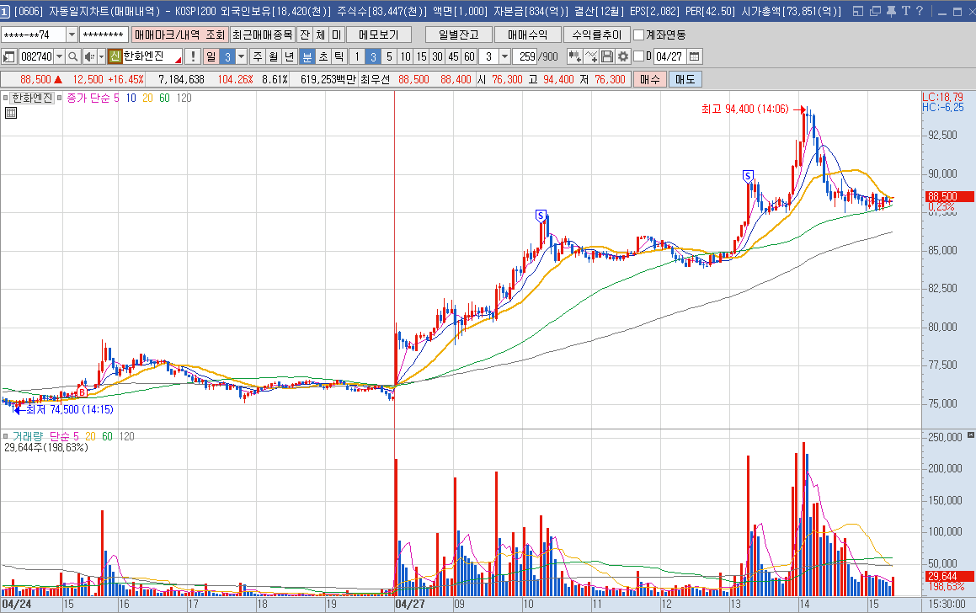Expand the dropdown next to 일 3 period

tap(242, 56)
